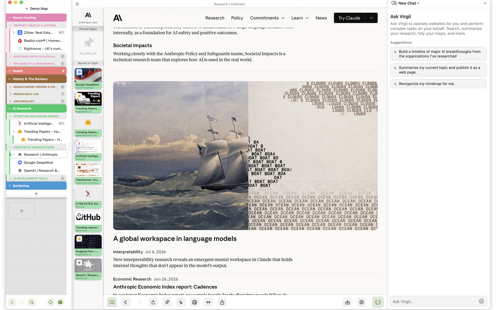This screenshot has width=496, height=310.
Task: Expand the Research \ Anthropic tree row
Action: click(14, 154)
